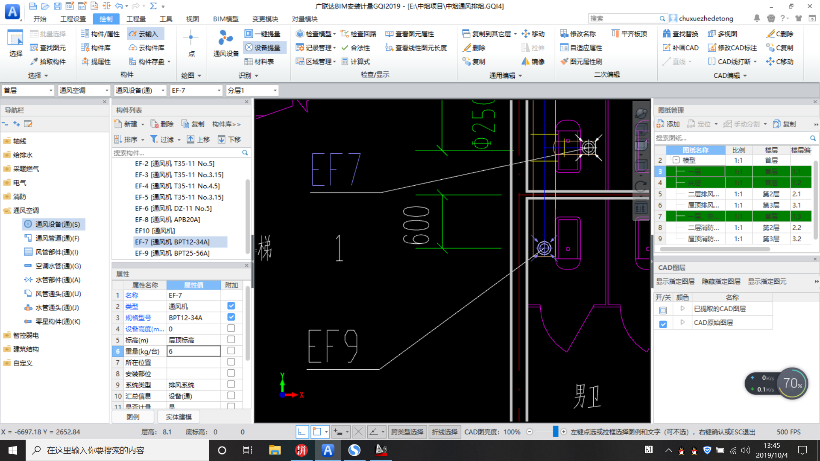820x461 pixels.
Task: Click 新建 in component list
Action: pos(126,124)
